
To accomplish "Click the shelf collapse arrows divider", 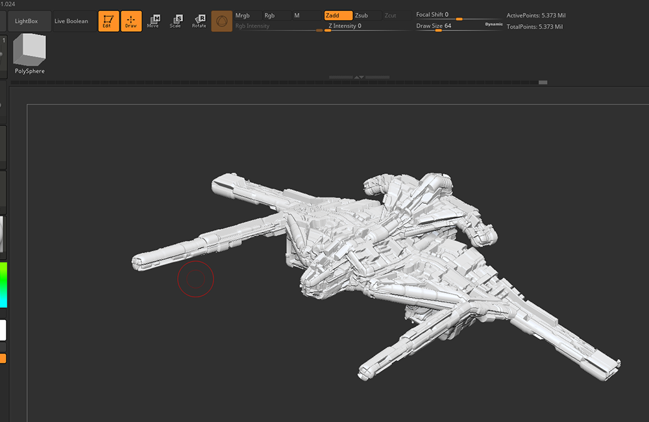I will [360, 77].
